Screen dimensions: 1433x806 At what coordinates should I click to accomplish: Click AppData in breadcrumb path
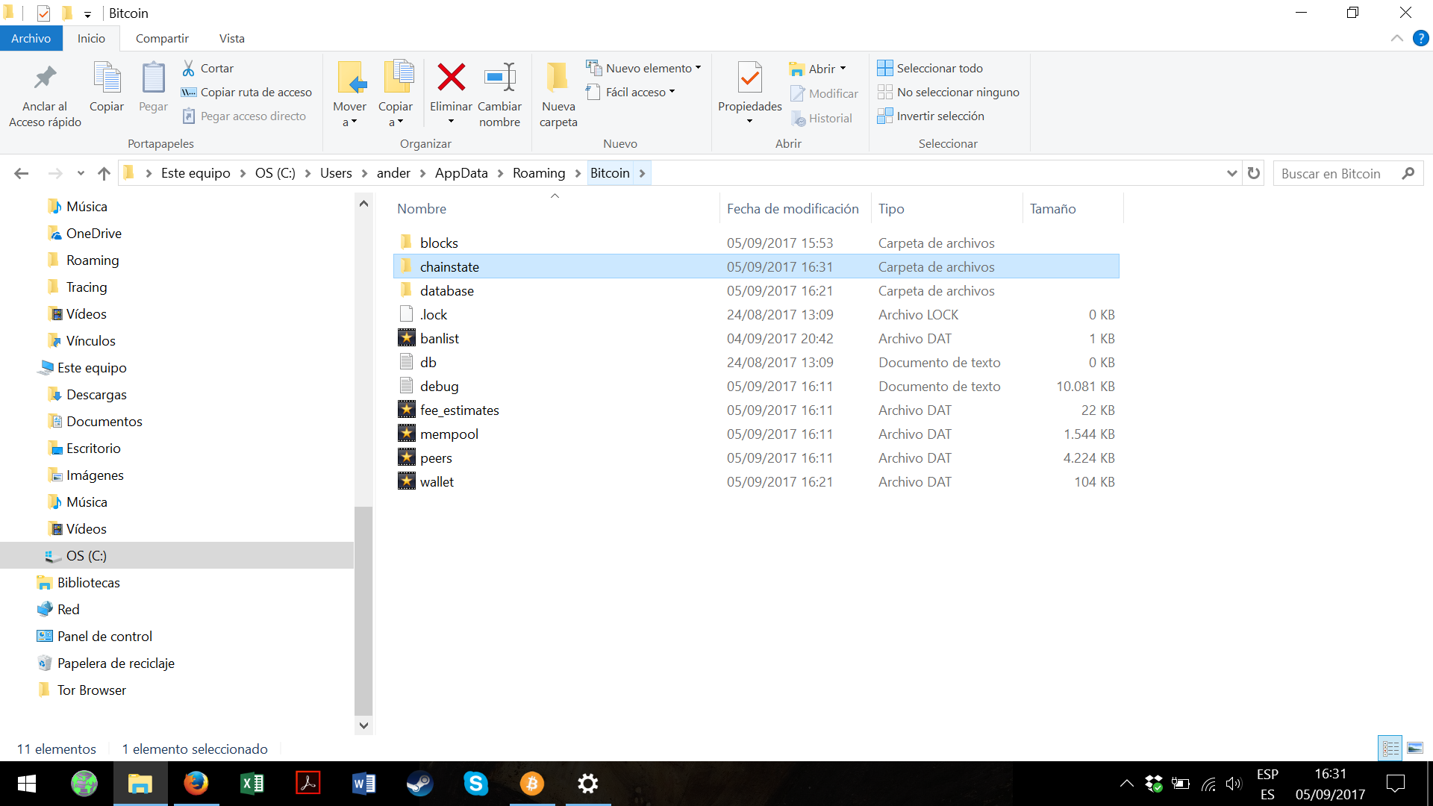[461, 173]
